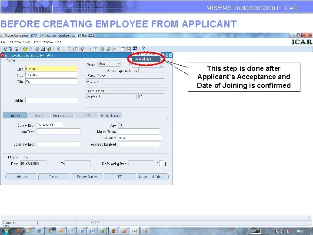Viewport: 313px width, 235px height.
Task: Click the notepad icon in the toolbar
Action: click(123, 49)
